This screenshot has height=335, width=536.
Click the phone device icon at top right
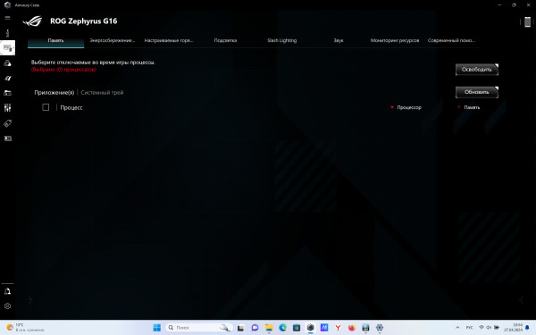[x=527, y=21]
